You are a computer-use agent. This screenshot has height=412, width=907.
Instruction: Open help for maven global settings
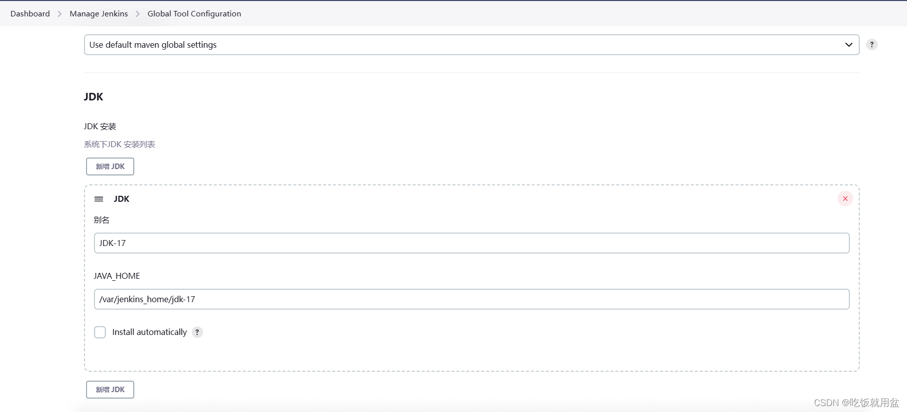pyautogui.click(x=871, y=44)
